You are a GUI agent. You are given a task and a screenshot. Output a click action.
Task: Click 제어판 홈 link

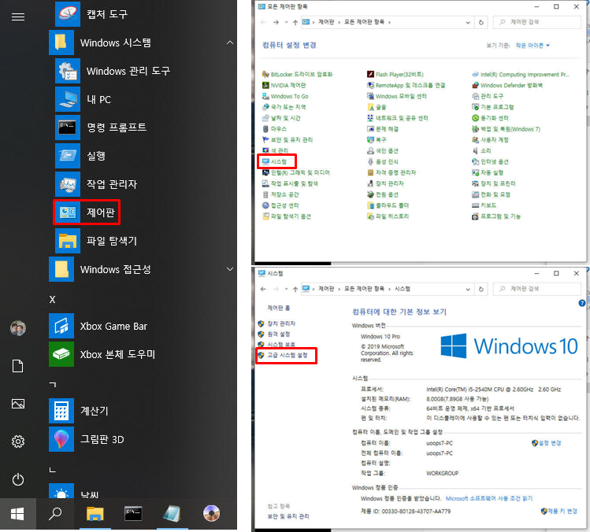[278, 308]
